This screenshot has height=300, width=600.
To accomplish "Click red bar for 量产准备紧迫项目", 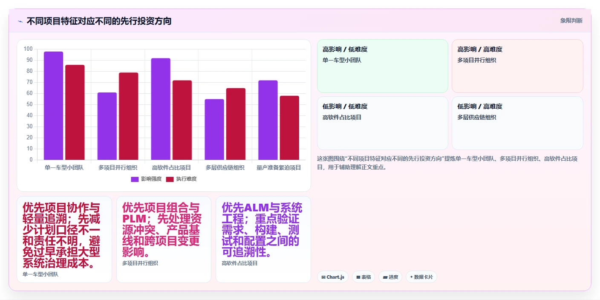I will 289,128.
